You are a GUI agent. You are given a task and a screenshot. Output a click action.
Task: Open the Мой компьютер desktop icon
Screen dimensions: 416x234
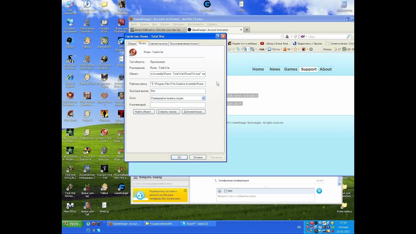pyautogui.click(x=70, y=7)
